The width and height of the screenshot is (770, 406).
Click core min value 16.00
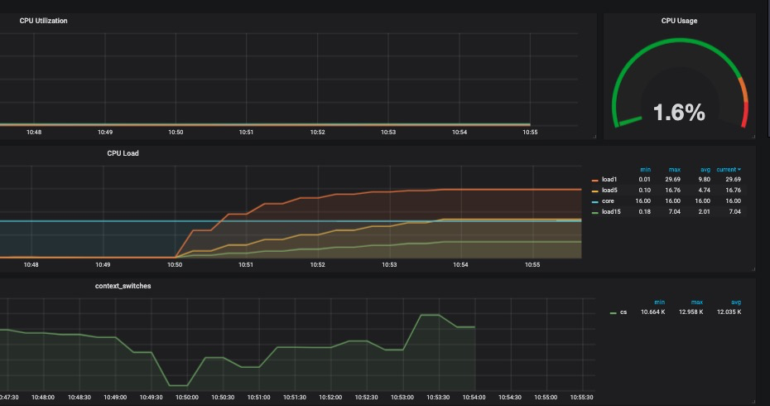click(x=642, y=201)
